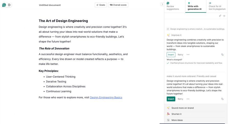Select Write with generative AI tab
The width and height of the screenshot is (230, 124).
195,6
